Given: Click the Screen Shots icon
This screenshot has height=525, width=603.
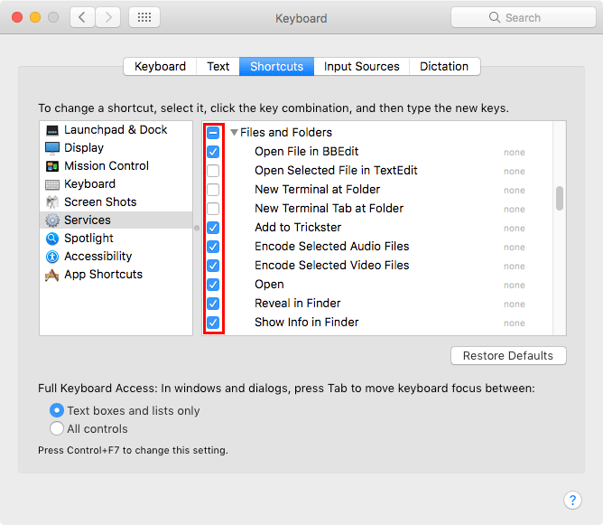Looking at the screenshot, I should pos(52,202).
